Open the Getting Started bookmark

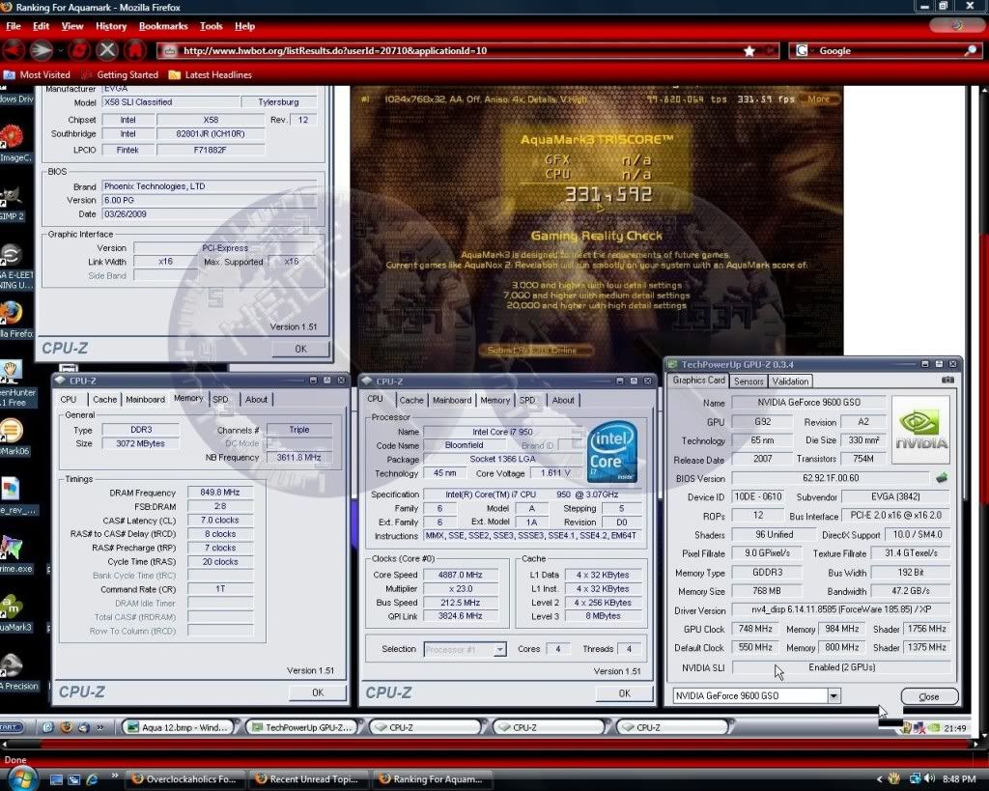(119, 74)
